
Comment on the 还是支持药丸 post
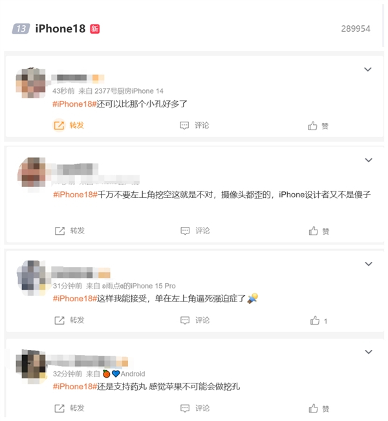tap(195, 408)
